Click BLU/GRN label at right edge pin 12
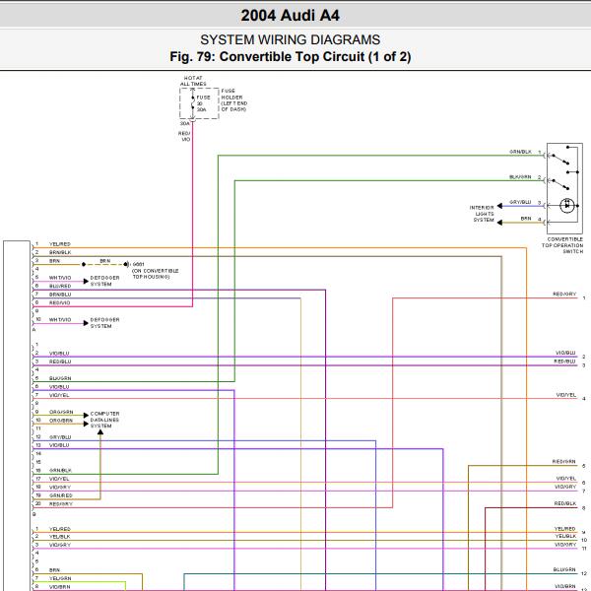This screenshot has width=591, height=591. click(x=564, y=569)
